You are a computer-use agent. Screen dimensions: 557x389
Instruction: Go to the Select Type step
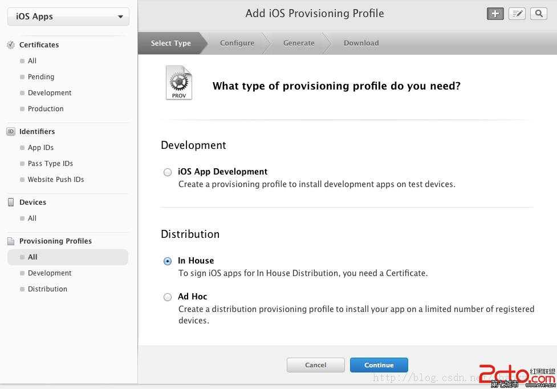click(x=171, y=43)
